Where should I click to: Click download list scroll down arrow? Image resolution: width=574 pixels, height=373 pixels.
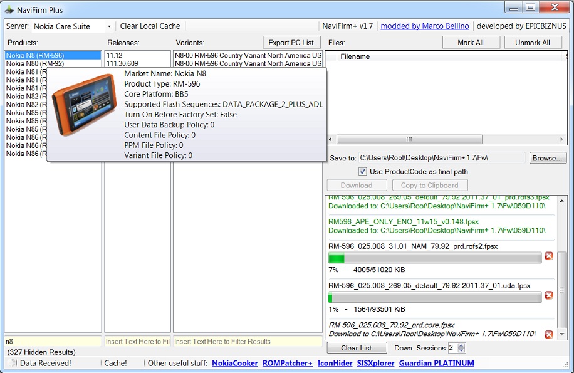point(562,334)
